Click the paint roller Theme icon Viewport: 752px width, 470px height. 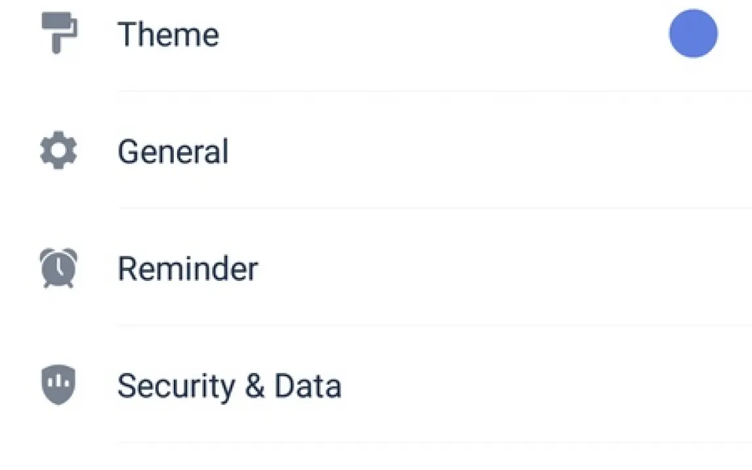[x=58, y=33]
